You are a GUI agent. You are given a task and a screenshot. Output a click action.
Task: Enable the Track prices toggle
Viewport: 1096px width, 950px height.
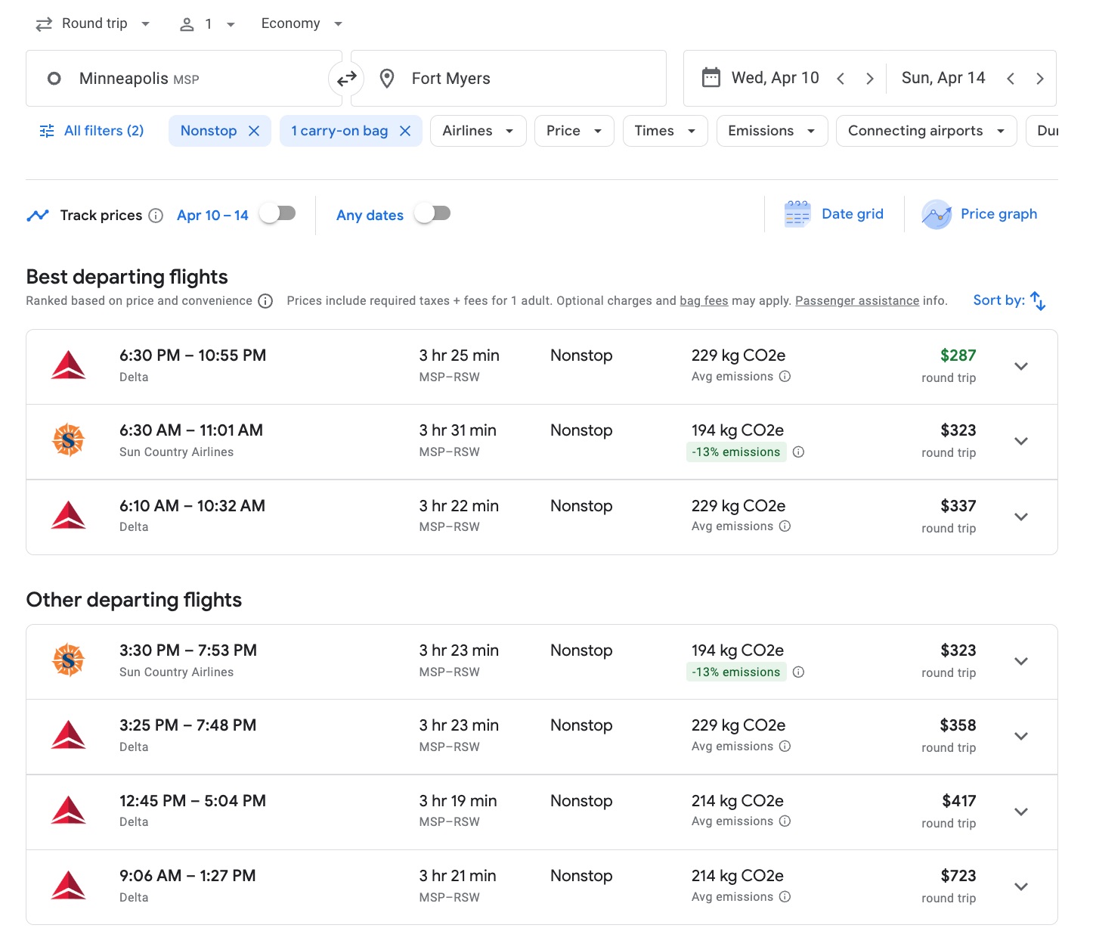click(277, 213)
